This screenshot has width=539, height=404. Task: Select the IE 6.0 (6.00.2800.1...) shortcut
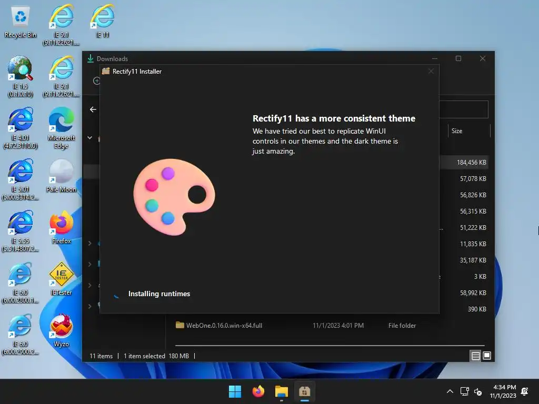pyautogui.click(x=21, y=282)
